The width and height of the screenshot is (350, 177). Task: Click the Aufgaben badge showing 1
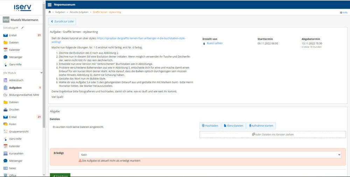[x=40, y=88]
